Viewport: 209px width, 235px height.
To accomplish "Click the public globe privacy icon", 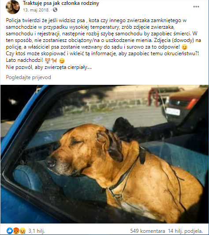I will [55, 10].
